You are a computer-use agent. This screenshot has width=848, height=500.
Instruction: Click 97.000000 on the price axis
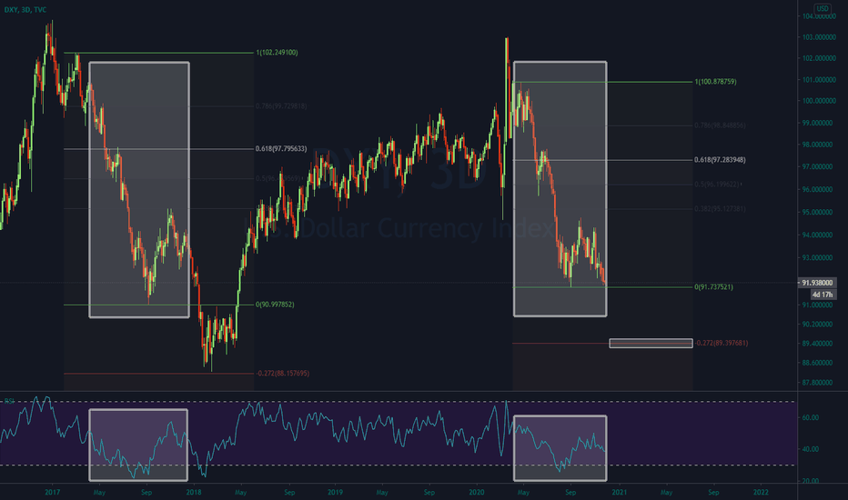[817, 167]
